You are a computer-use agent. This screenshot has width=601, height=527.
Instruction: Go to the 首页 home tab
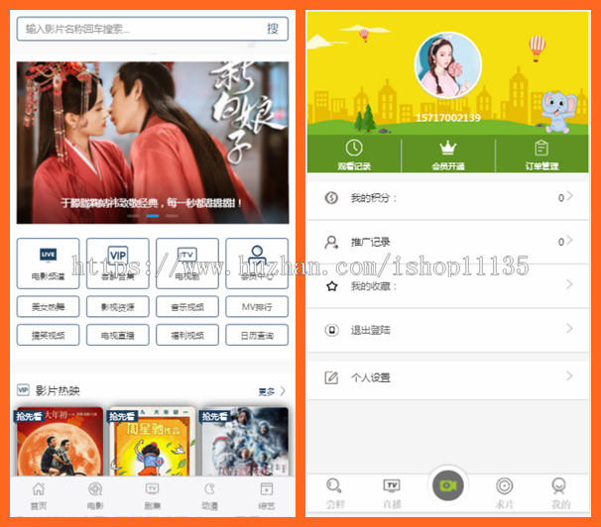click(x=39, y=496)
